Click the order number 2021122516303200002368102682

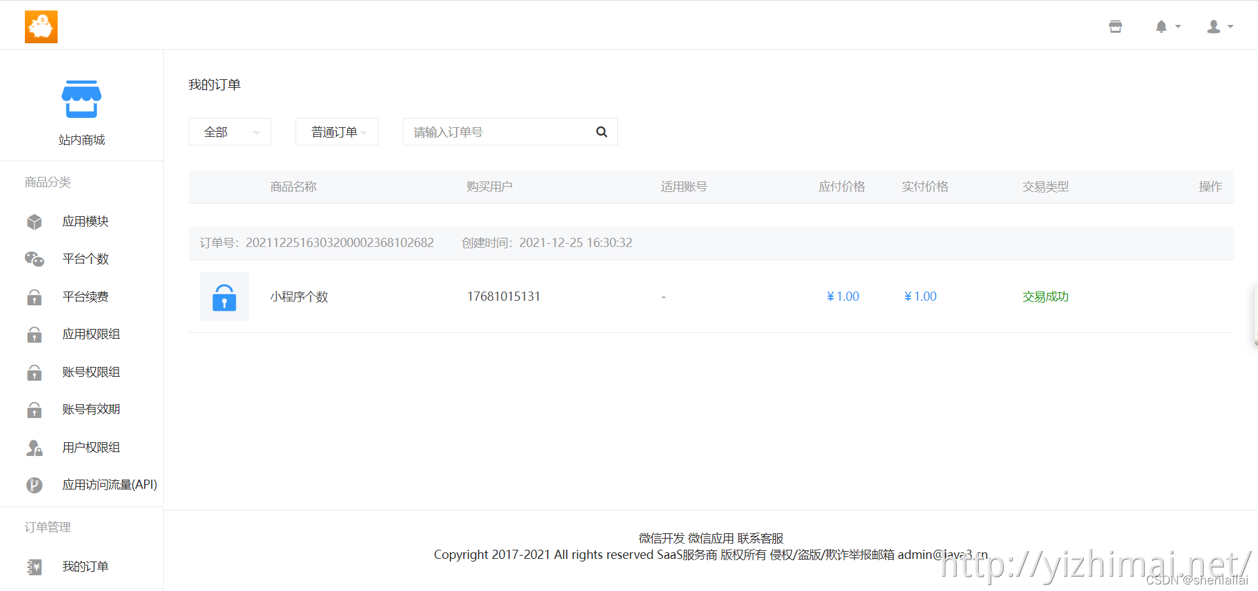click(339, 242)
